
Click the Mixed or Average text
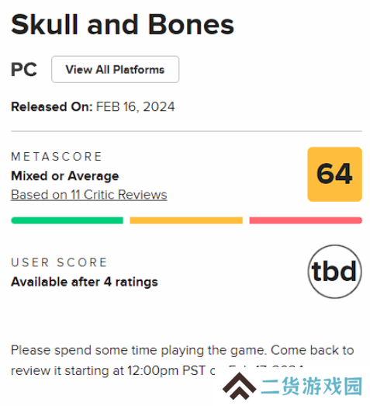[x=65, y=176]
